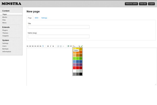Insert a bulleted list
This screenshot has height=105, width=157.
click(x=58, y=46)
